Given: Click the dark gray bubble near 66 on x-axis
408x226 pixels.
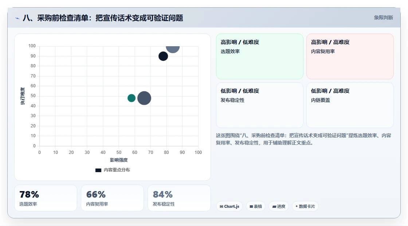Looking at the screenshot, I should tap(144, 98).
